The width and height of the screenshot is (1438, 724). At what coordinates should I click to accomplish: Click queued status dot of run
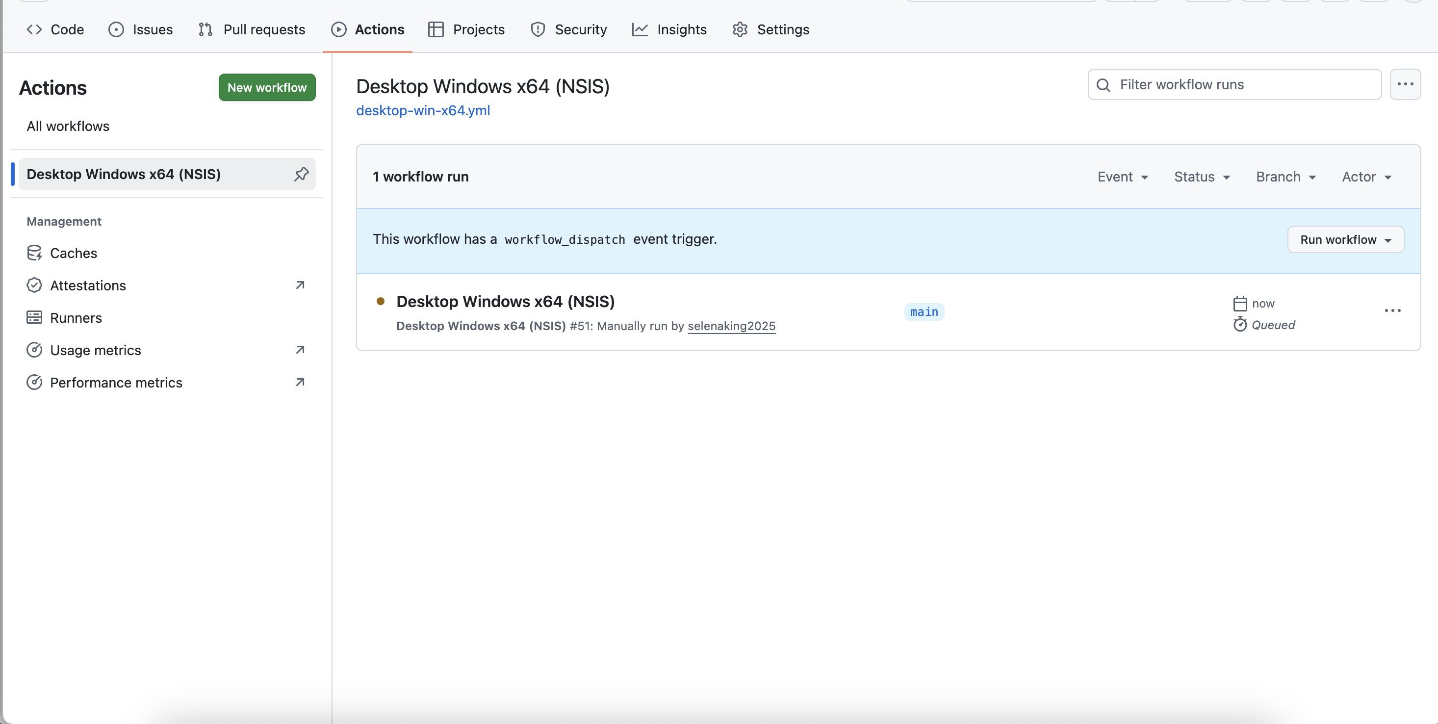tap(381, 302)
